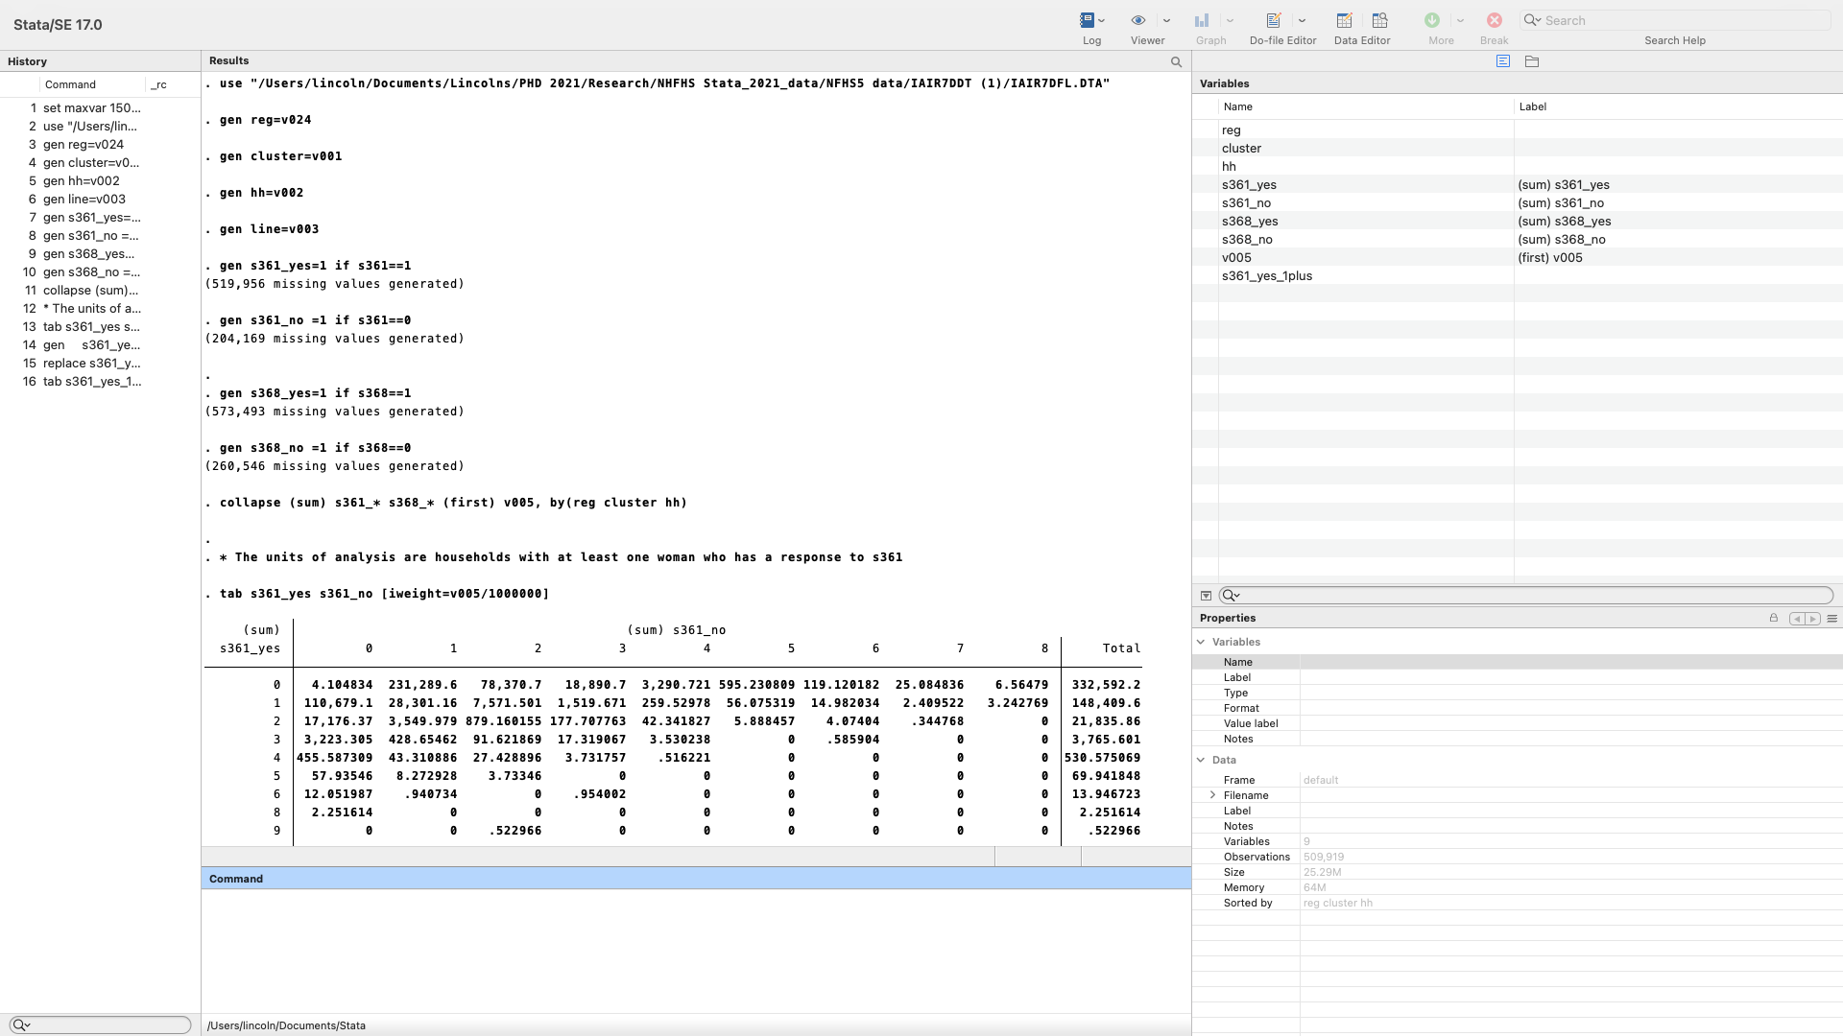Select history command 11 collapse
The width and height of the screenshot is (1843, 1036).
point(90,291)
